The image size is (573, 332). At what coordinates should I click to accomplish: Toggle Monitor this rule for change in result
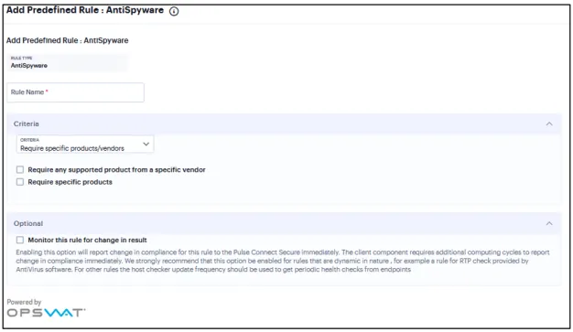[20, 240]
